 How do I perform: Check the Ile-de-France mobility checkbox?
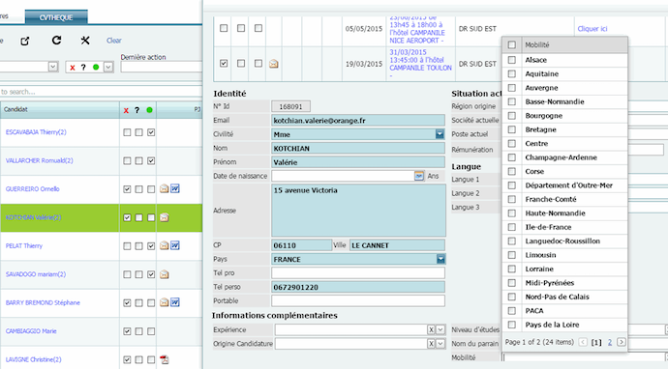coord(512,227)
